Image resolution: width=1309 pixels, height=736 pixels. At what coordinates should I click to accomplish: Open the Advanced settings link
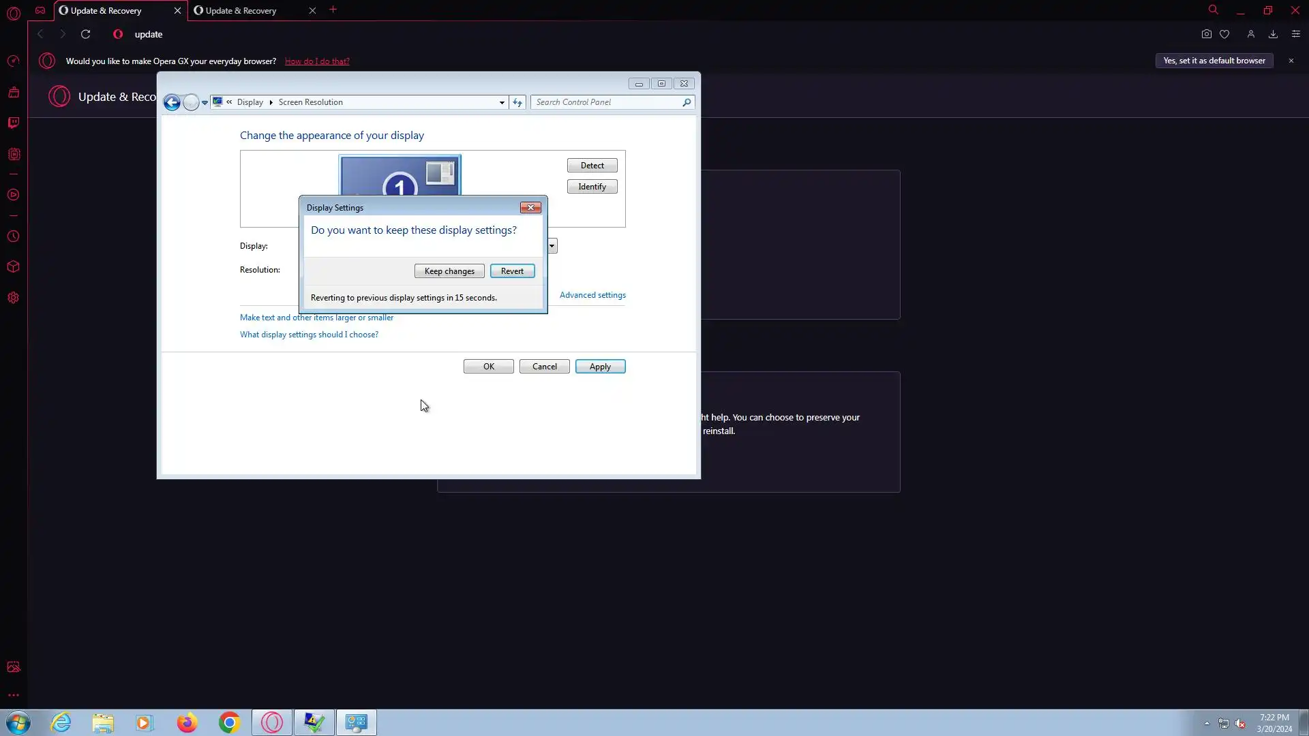[592, 295]
